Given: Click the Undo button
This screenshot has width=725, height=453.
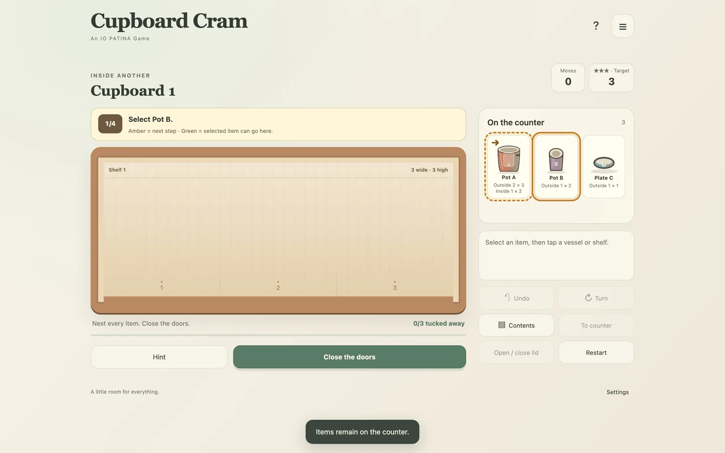Looking at the screenshot, I should (516, 298).
